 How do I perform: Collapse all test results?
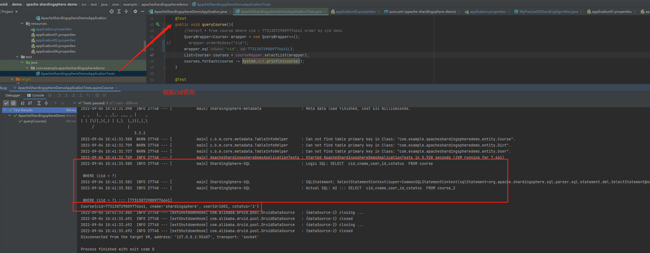click(x=46, y=103)
